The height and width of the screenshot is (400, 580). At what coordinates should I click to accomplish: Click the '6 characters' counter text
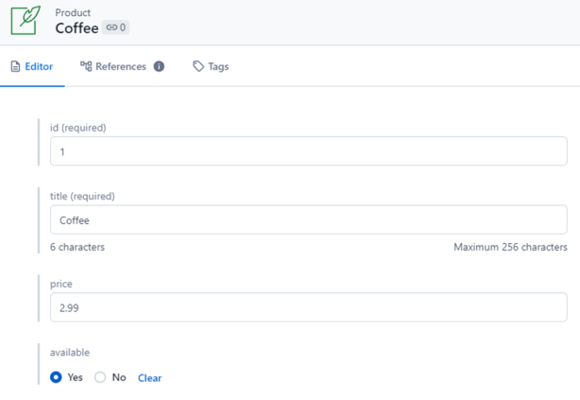(x=77, y=247)
